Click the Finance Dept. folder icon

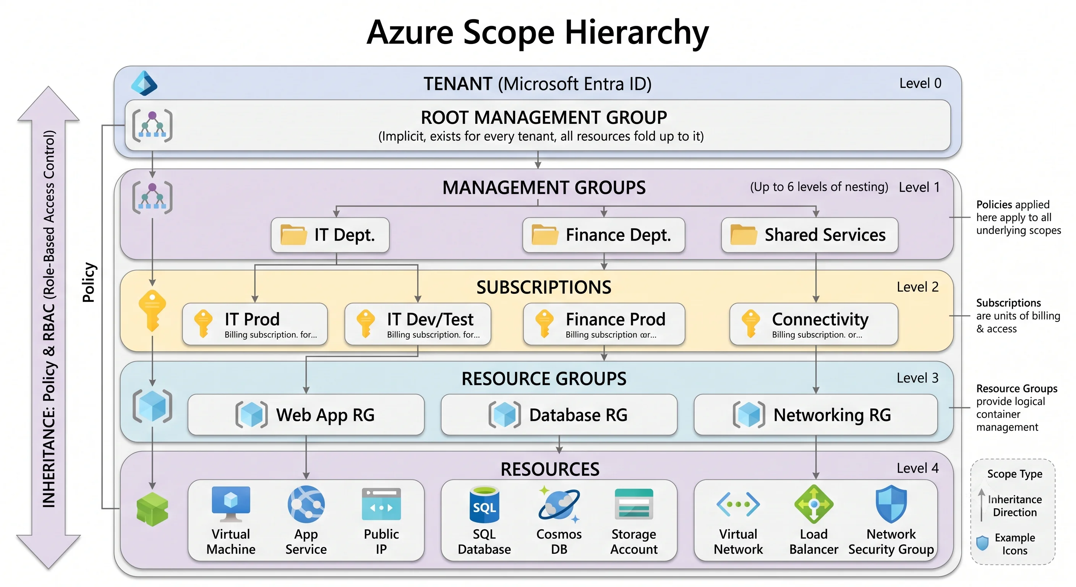[x=544, y=234]
